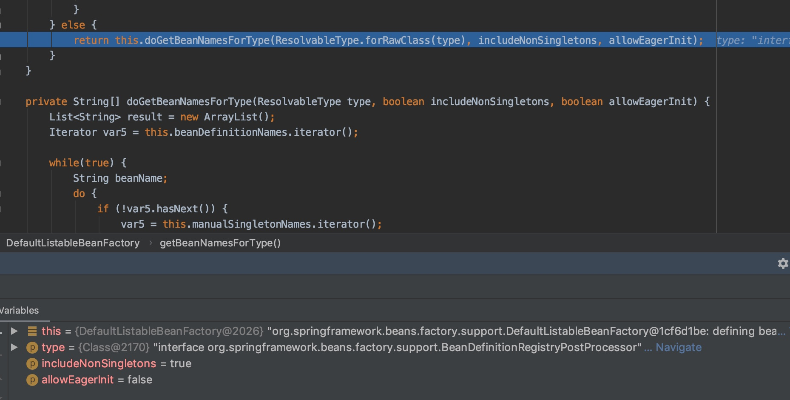Image resolution: width=790 pixels, height=400 pixels.
Task: Click doGetBeanNamesForType in private method declaration
Action: pos(189,102)
